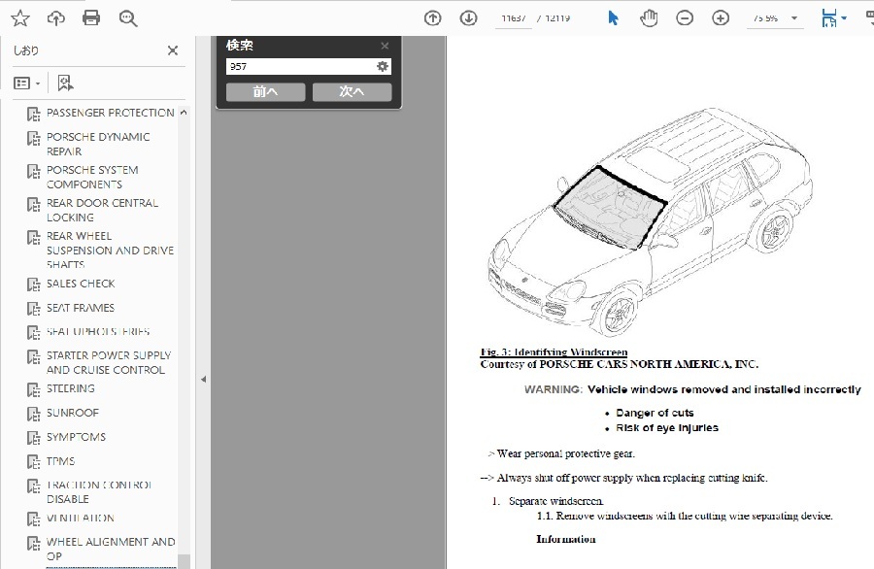Print the document via printer icon

(x=91, y=18)
